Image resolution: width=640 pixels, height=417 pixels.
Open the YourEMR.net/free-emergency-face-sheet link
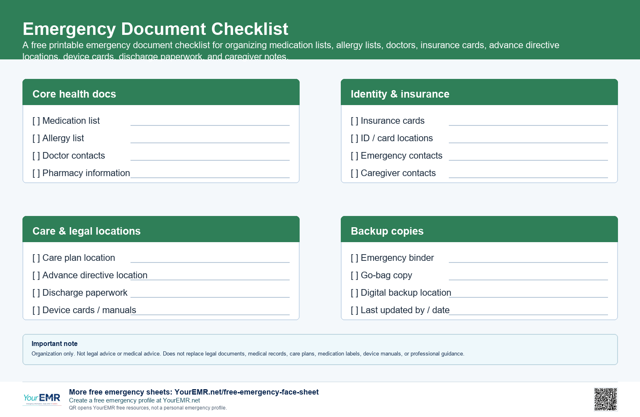[246, 392]
